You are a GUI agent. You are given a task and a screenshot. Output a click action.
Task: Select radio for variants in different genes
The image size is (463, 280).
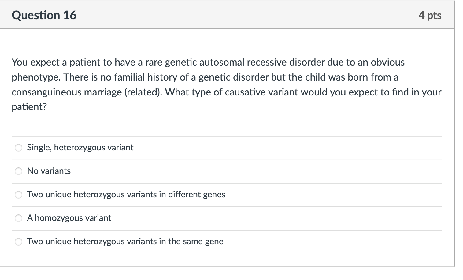point(19,195)
